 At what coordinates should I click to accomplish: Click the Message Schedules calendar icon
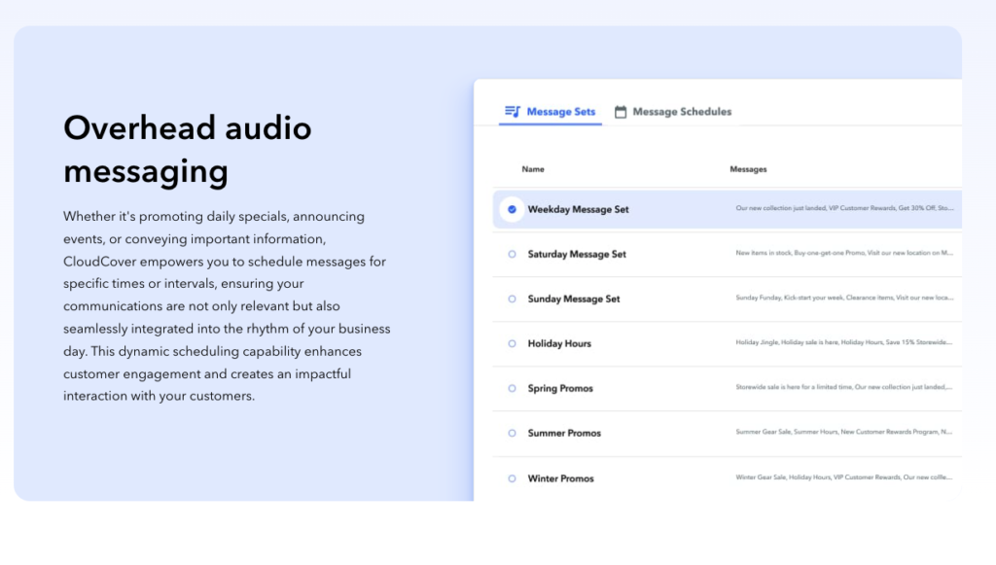(x=621, y=112)
